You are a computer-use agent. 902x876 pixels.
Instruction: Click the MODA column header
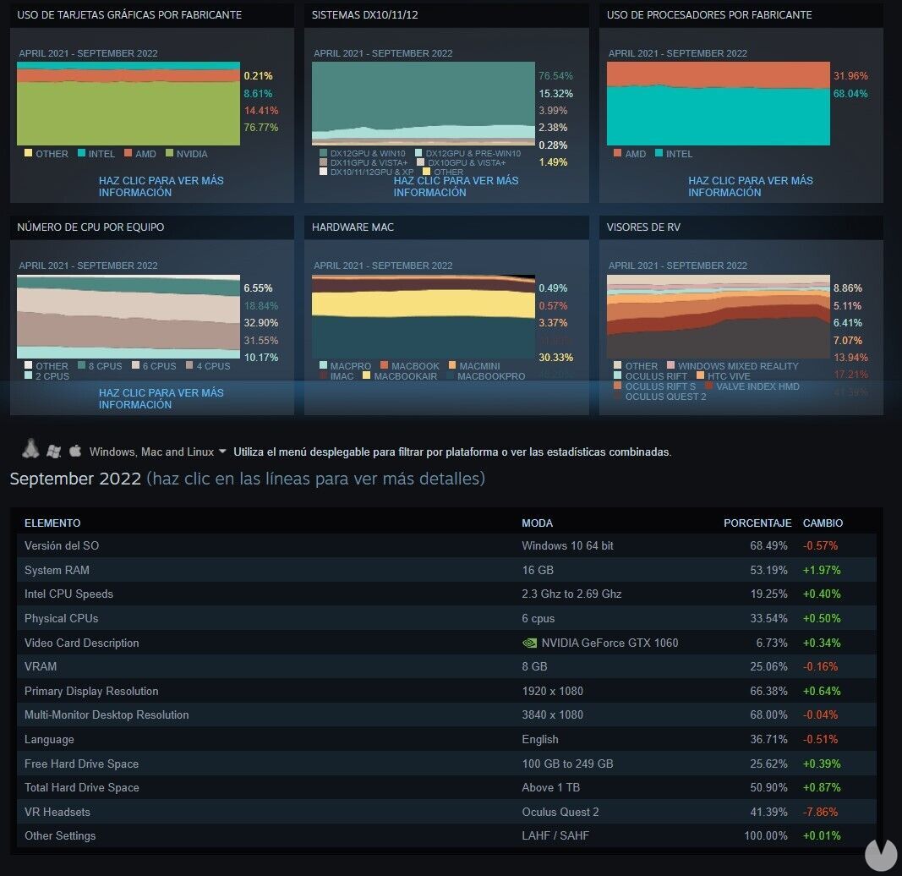pos(538,523)
